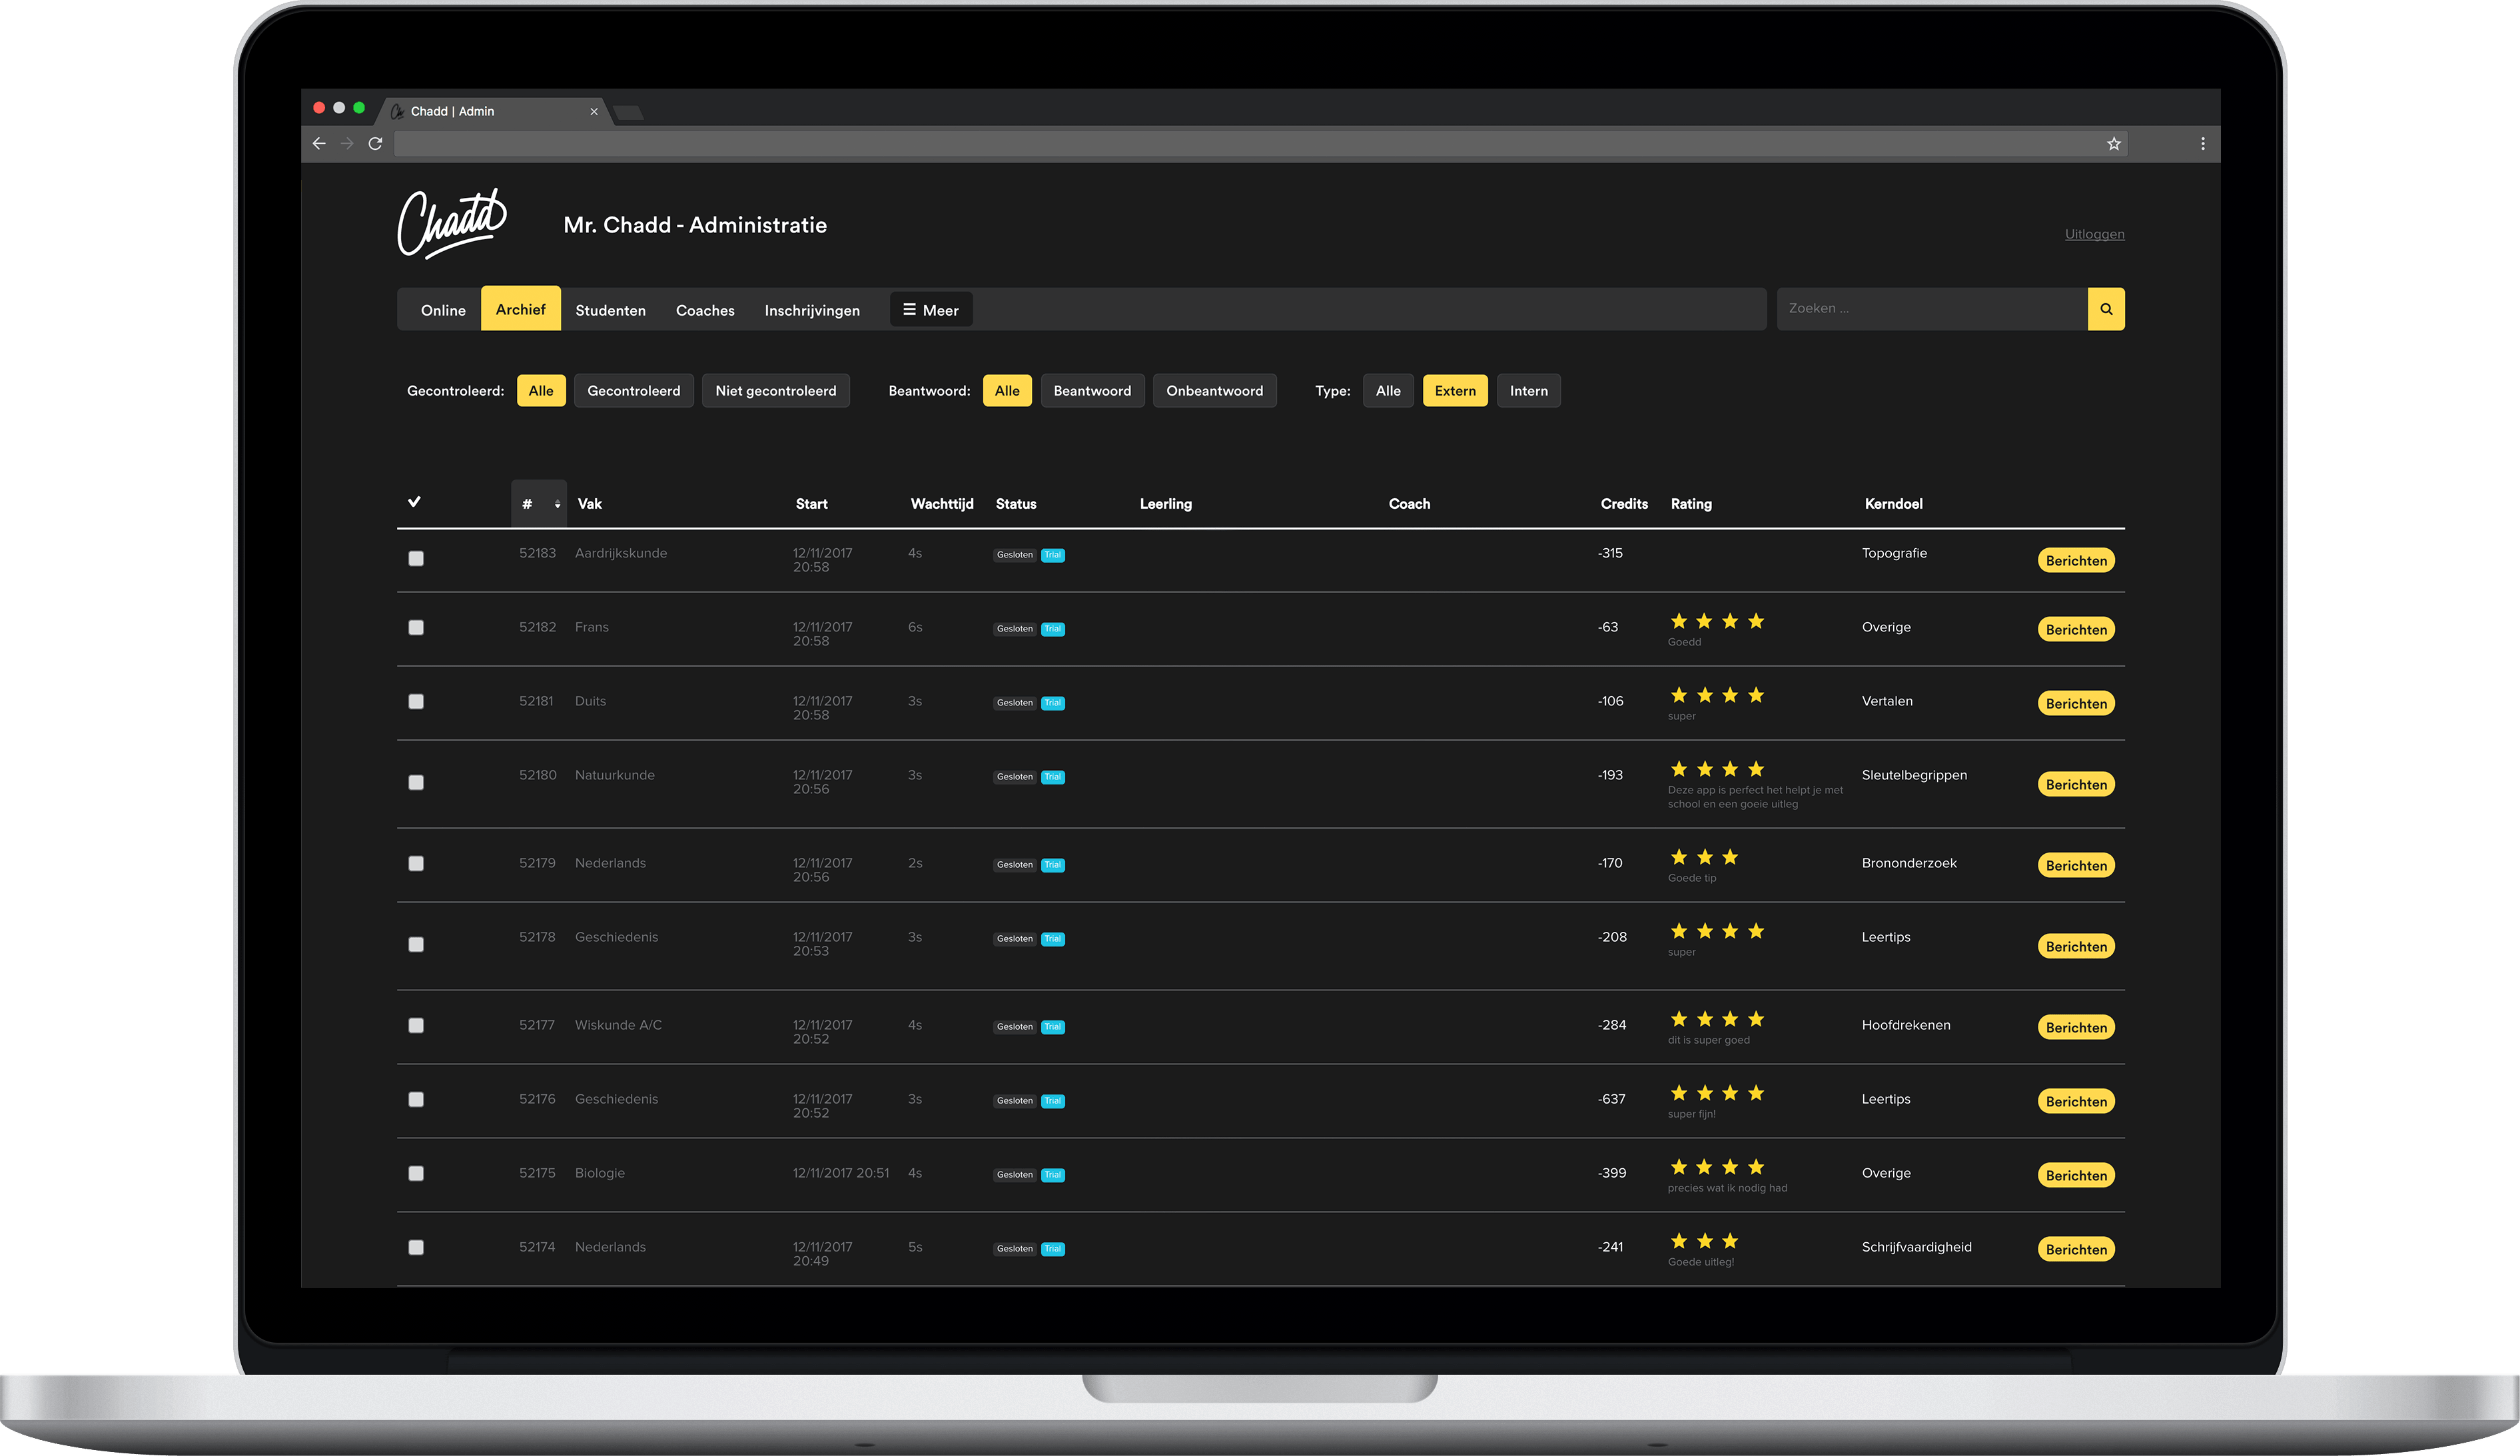Close the Chadd | Admin tab
This screenshot has width=2520, height=1456.
[594, 111]
